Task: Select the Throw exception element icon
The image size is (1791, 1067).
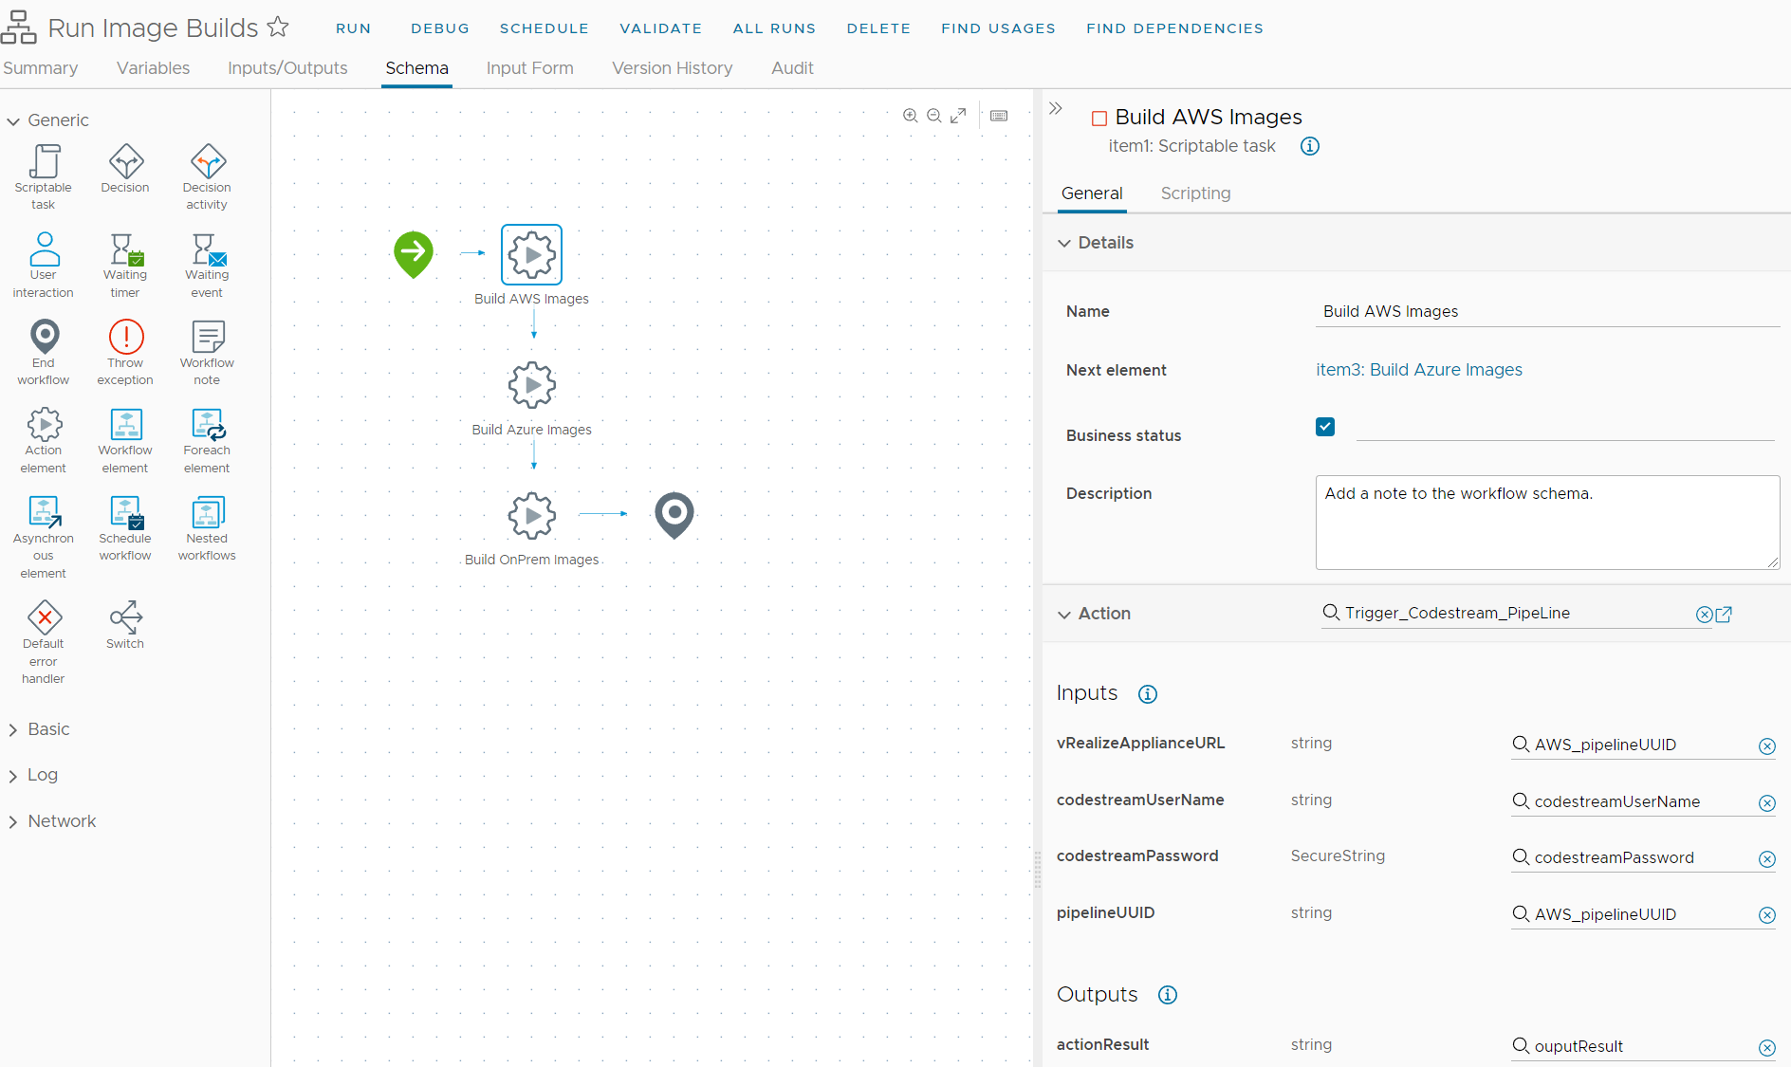Action: tap(125, 338)
